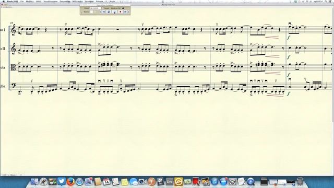Image resolution: width=334 pixels, height=188 pixels.
Task: Open the Strumenti menu
Action: 89,1
